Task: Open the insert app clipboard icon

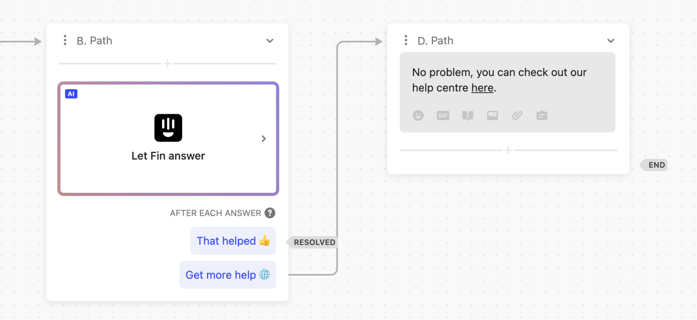Action: tap(542, 116)
